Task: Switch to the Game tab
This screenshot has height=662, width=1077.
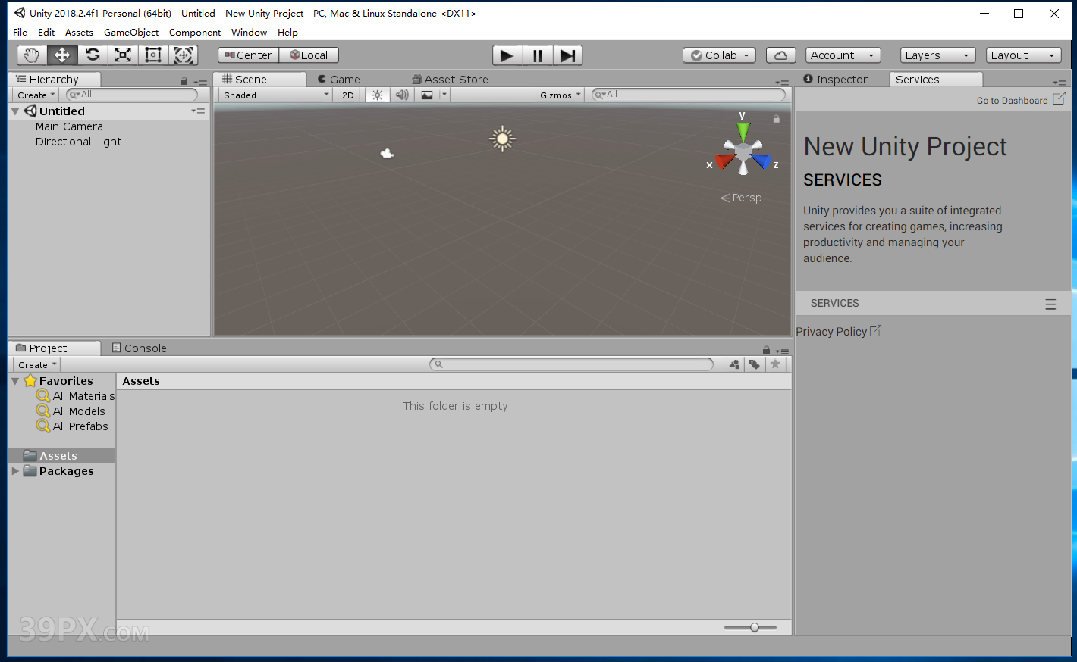Action: [339, 80]
